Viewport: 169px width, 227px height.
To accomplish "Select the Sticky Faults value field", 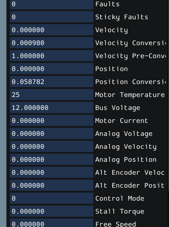I will pyautogui.click(x=51, y=17).
